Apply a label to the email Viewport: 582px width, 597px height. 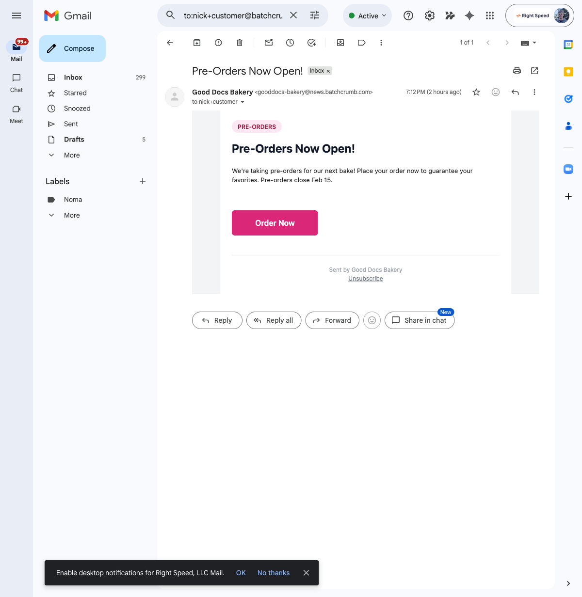point(361,43)
